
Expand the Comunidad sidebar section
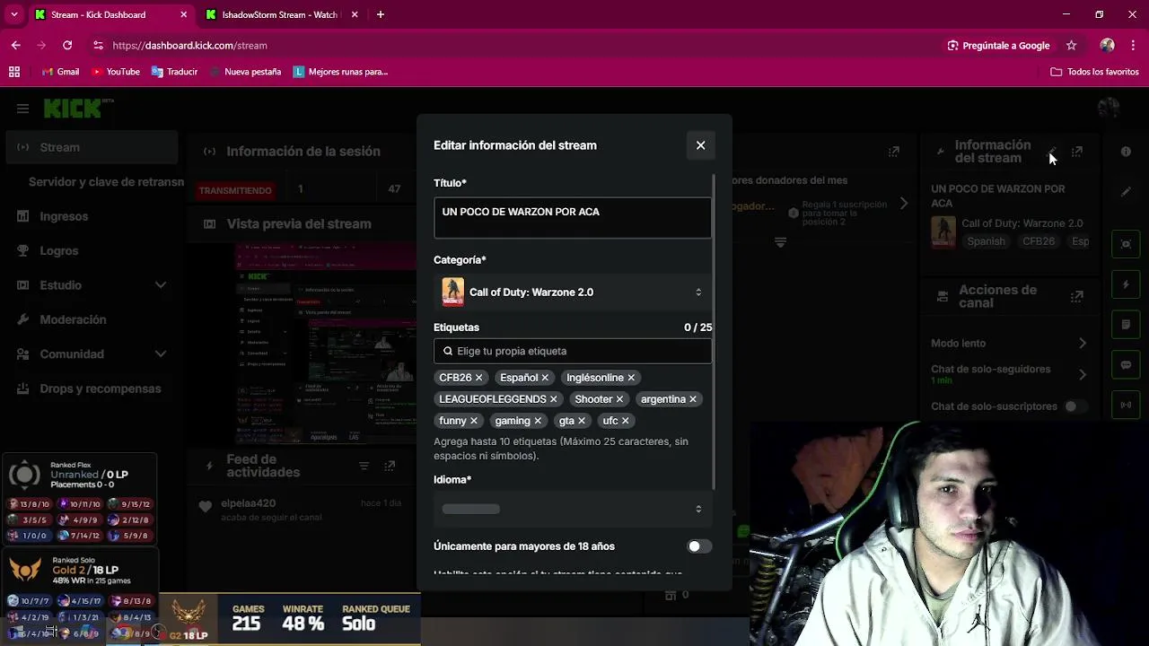[160, 354]
